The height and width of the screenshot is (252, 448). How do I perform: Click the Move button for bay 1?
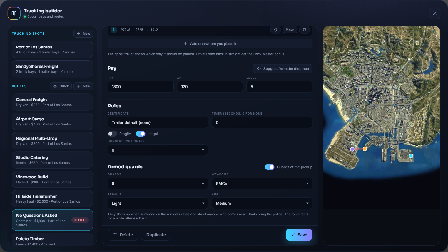290,30
